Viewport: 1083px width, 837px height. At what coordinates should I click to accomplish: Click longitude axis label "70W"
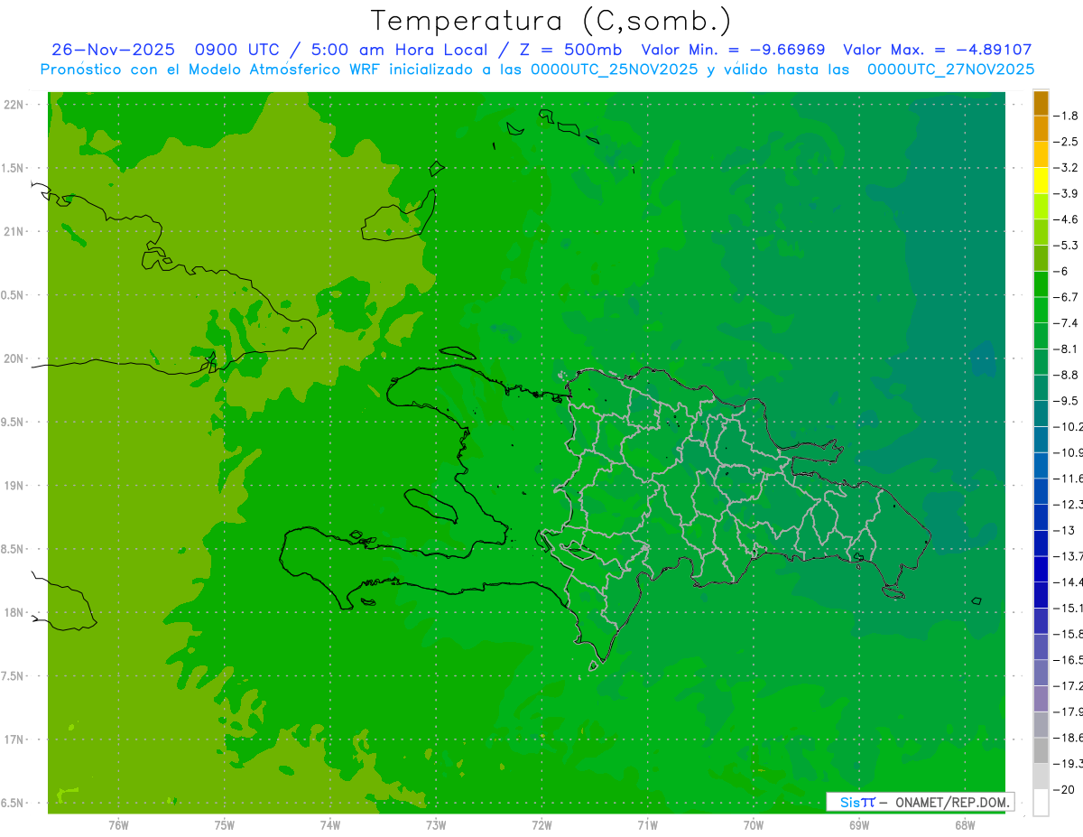[x=753, y=825]
